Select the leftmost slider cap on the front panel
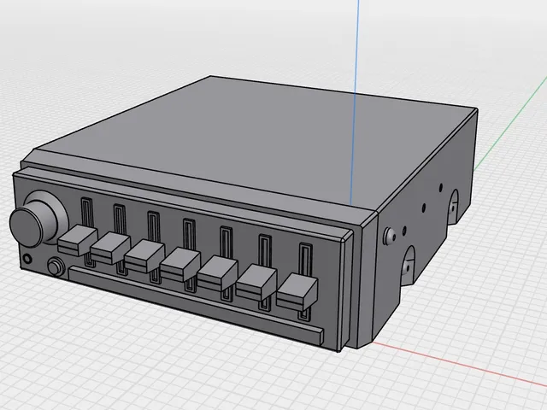 [x=77, y=240]
